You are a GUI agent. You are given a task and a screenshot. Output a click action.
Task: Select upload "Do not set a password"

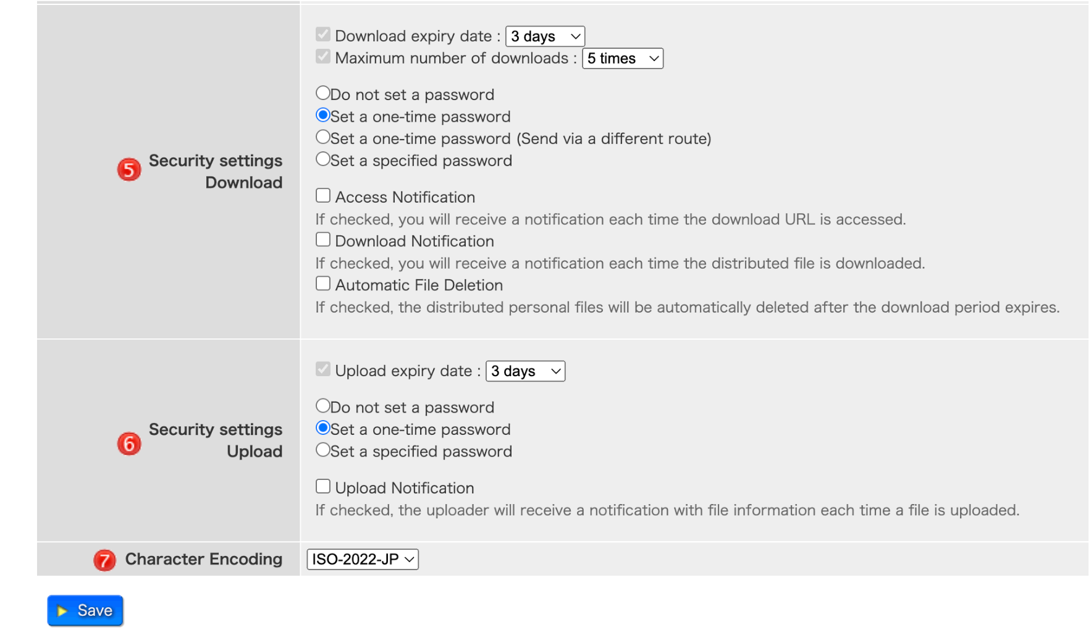click(323, 406)
